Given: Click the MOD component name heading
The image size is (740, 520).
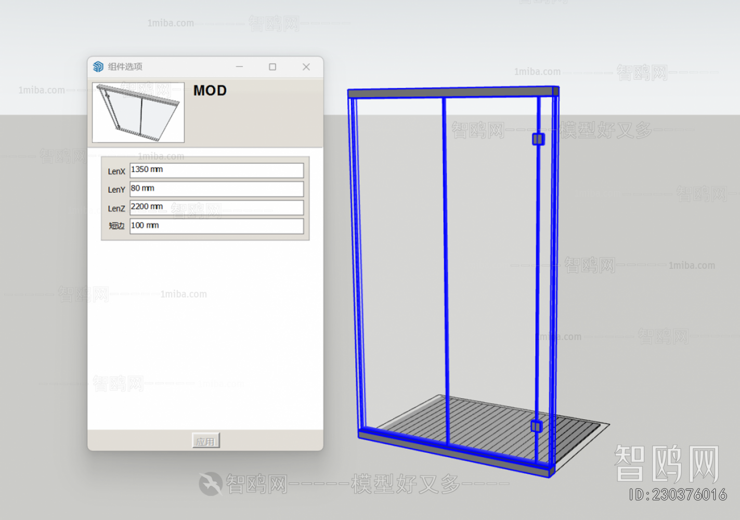Looking at the screenshot, I should point(210,90).
